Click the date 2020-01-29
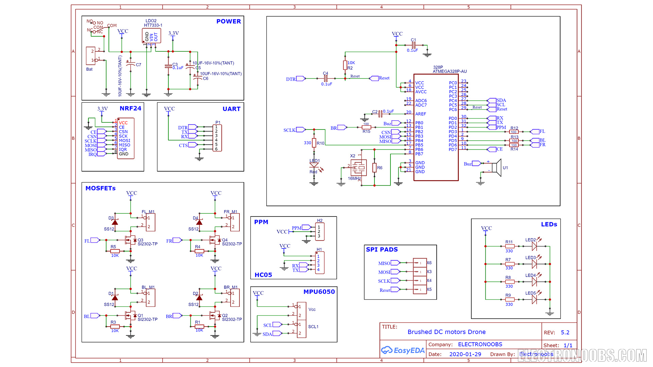This screenshot has width=653, height=367. [465, 354]
